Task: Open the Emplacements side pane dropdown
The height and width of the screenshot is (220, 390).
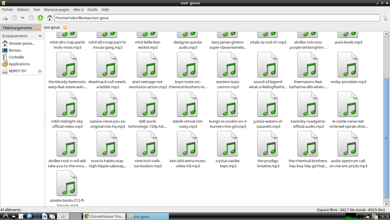Action: pos(40,36)
